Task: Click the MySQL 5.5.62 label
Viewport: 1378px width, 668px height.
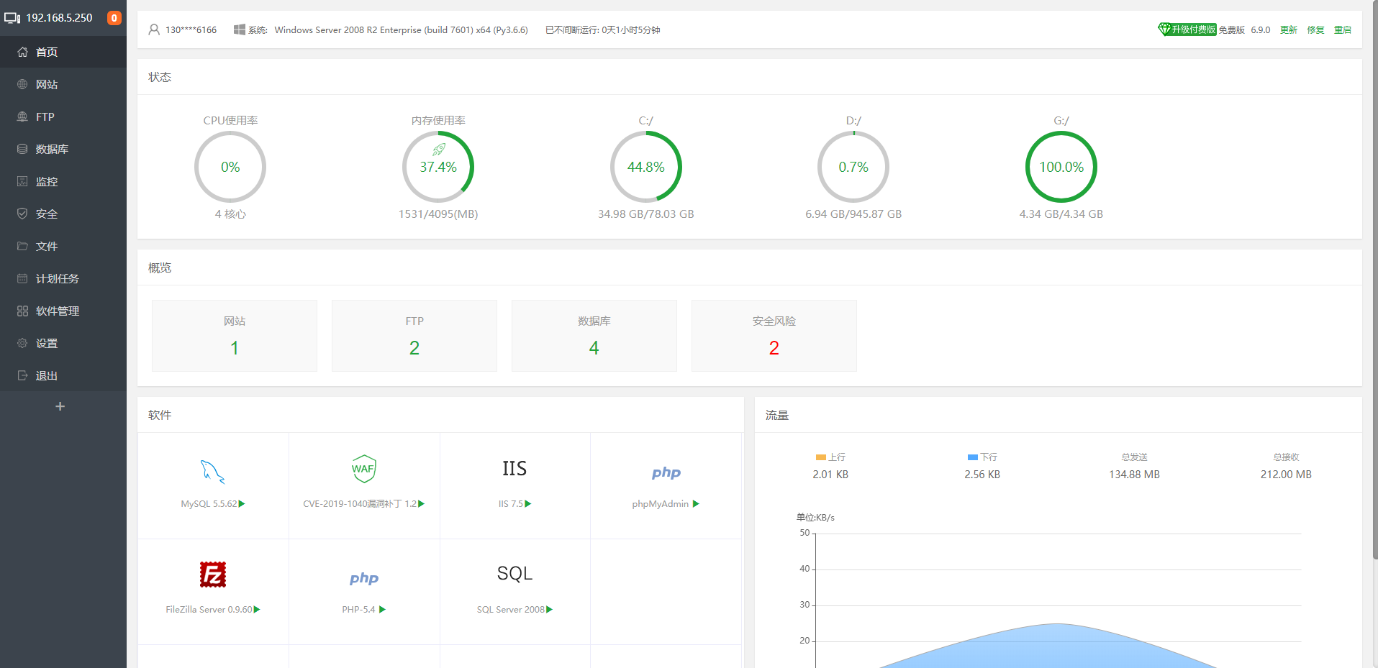Action: coord(209,504)
